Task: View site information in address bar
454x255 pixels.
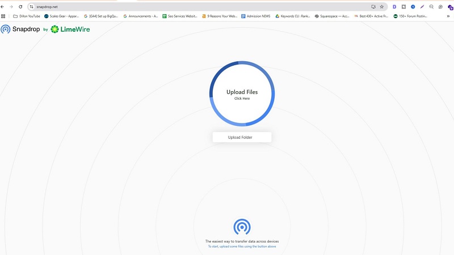Action: (x=32, y=6)
